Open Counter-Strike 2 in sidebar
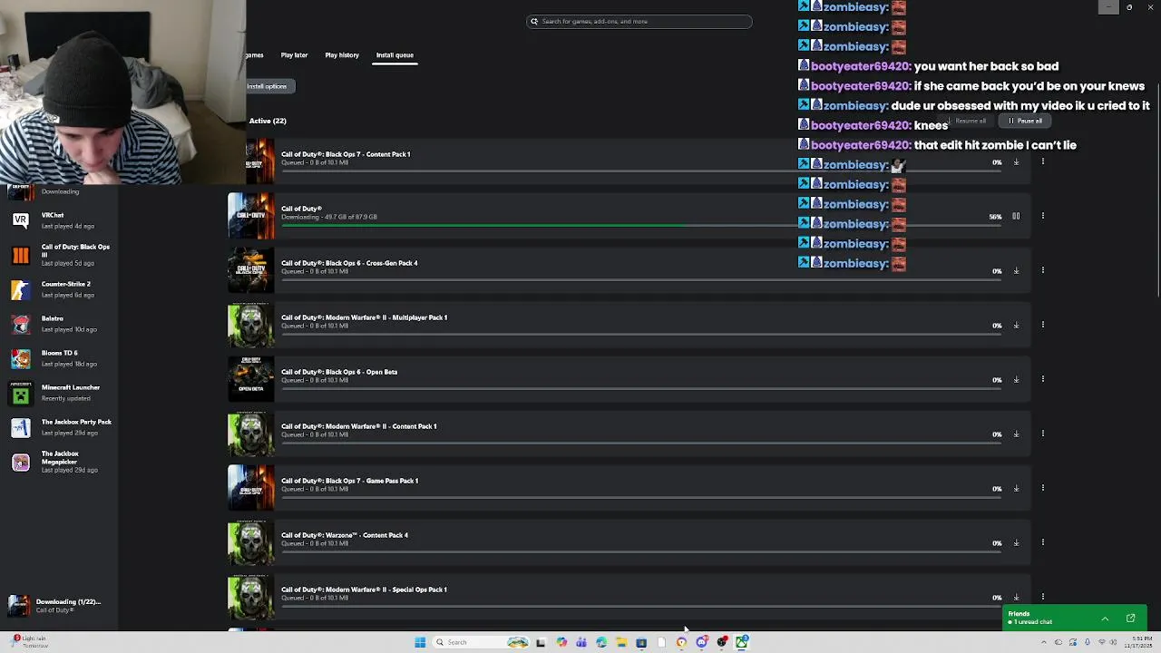Image resolution: width=1161 pixels, height=653 pixels. click(x=59, y=289)
